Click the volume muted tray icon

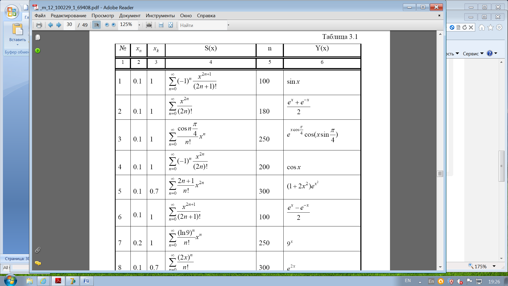point(460,281)
